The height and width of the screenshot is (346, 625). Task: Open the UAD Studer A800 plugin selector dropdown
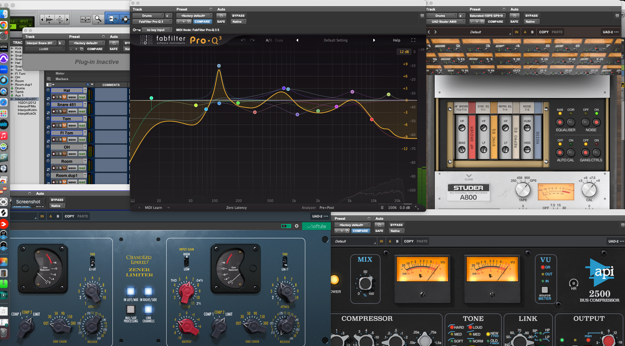446,22
